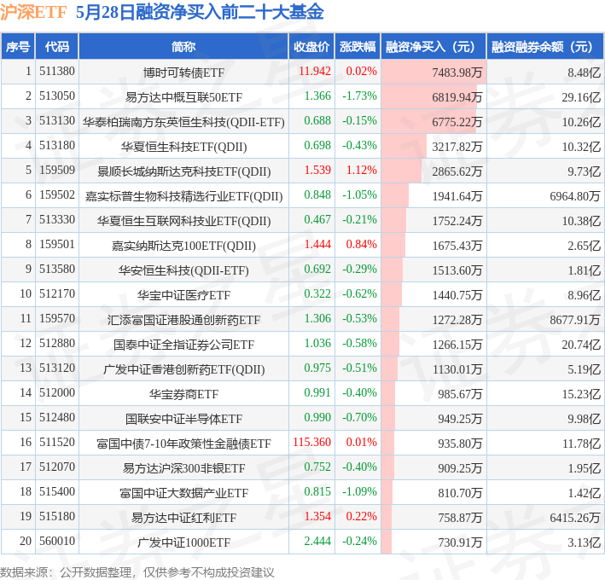Select 华安恒生科技(QDII-ETF) name cell
Image resolution: width=605 pixels, height=580 pixels.
[183, 270]
